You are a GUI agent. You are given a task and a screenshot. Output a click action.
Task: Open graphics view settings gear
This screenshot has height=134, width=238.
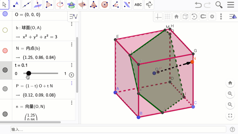(212, 16)
